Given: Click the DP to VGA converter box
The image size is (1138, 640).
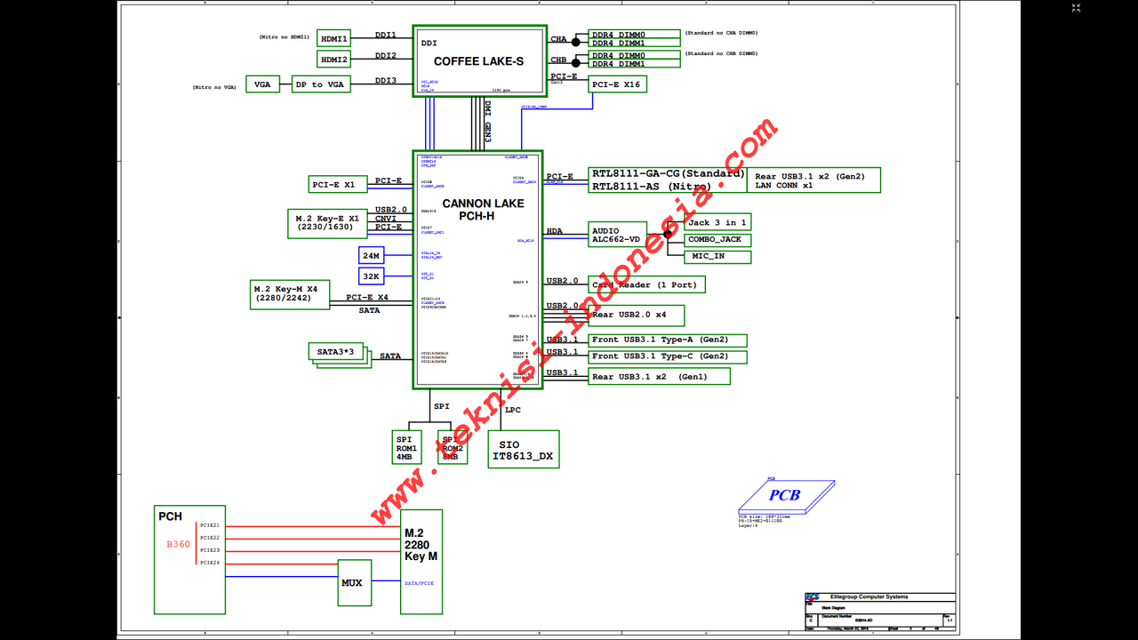Looking at the screenshot, I should pyautogui.click(x=321, y=84).
